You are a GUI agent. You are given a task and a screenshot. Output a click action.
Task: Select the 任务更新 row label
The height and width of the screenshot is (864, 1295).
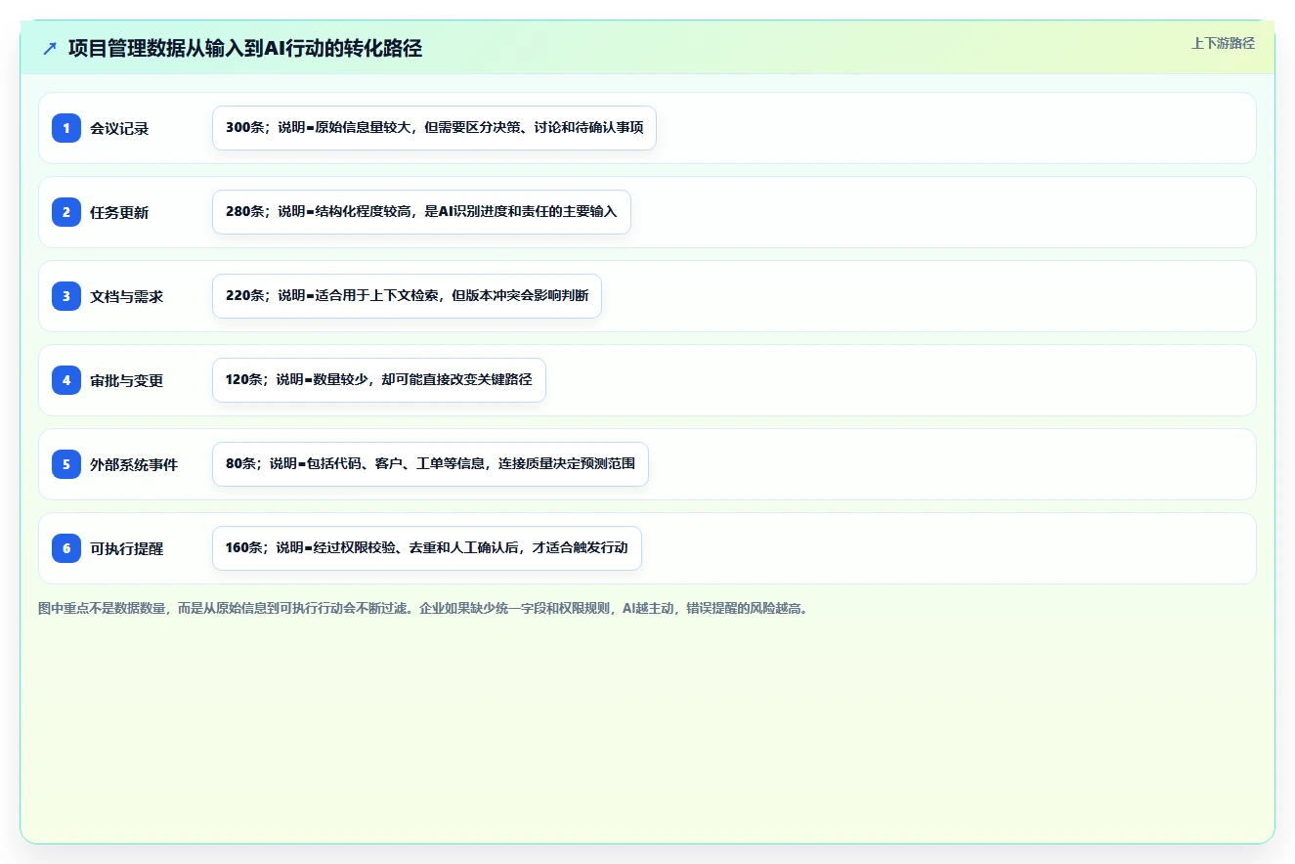[119, 212]
